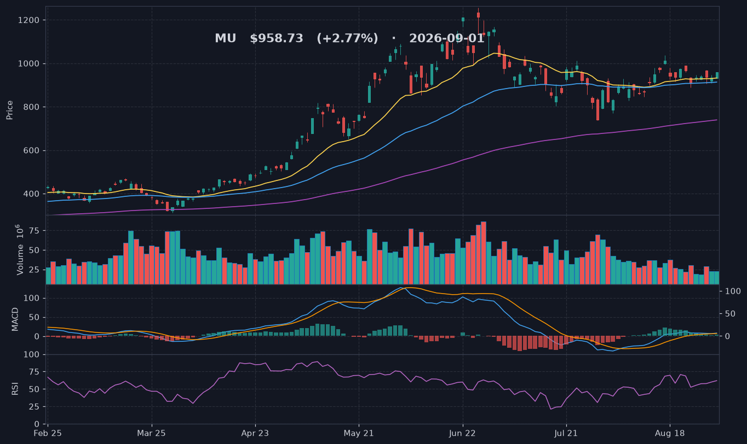Click the Mar 25 date label
This screenshot has height=444, width=747.
point(152,433)
